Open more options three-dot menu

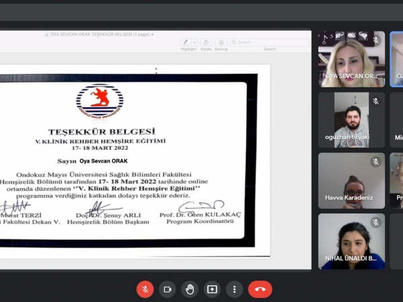234,289
